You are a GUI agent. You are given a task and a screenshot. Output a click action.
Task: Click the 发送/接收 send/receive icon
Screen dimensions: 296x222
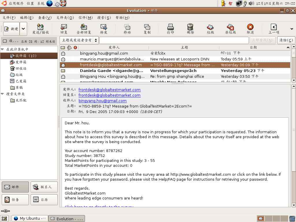[40, 29]
